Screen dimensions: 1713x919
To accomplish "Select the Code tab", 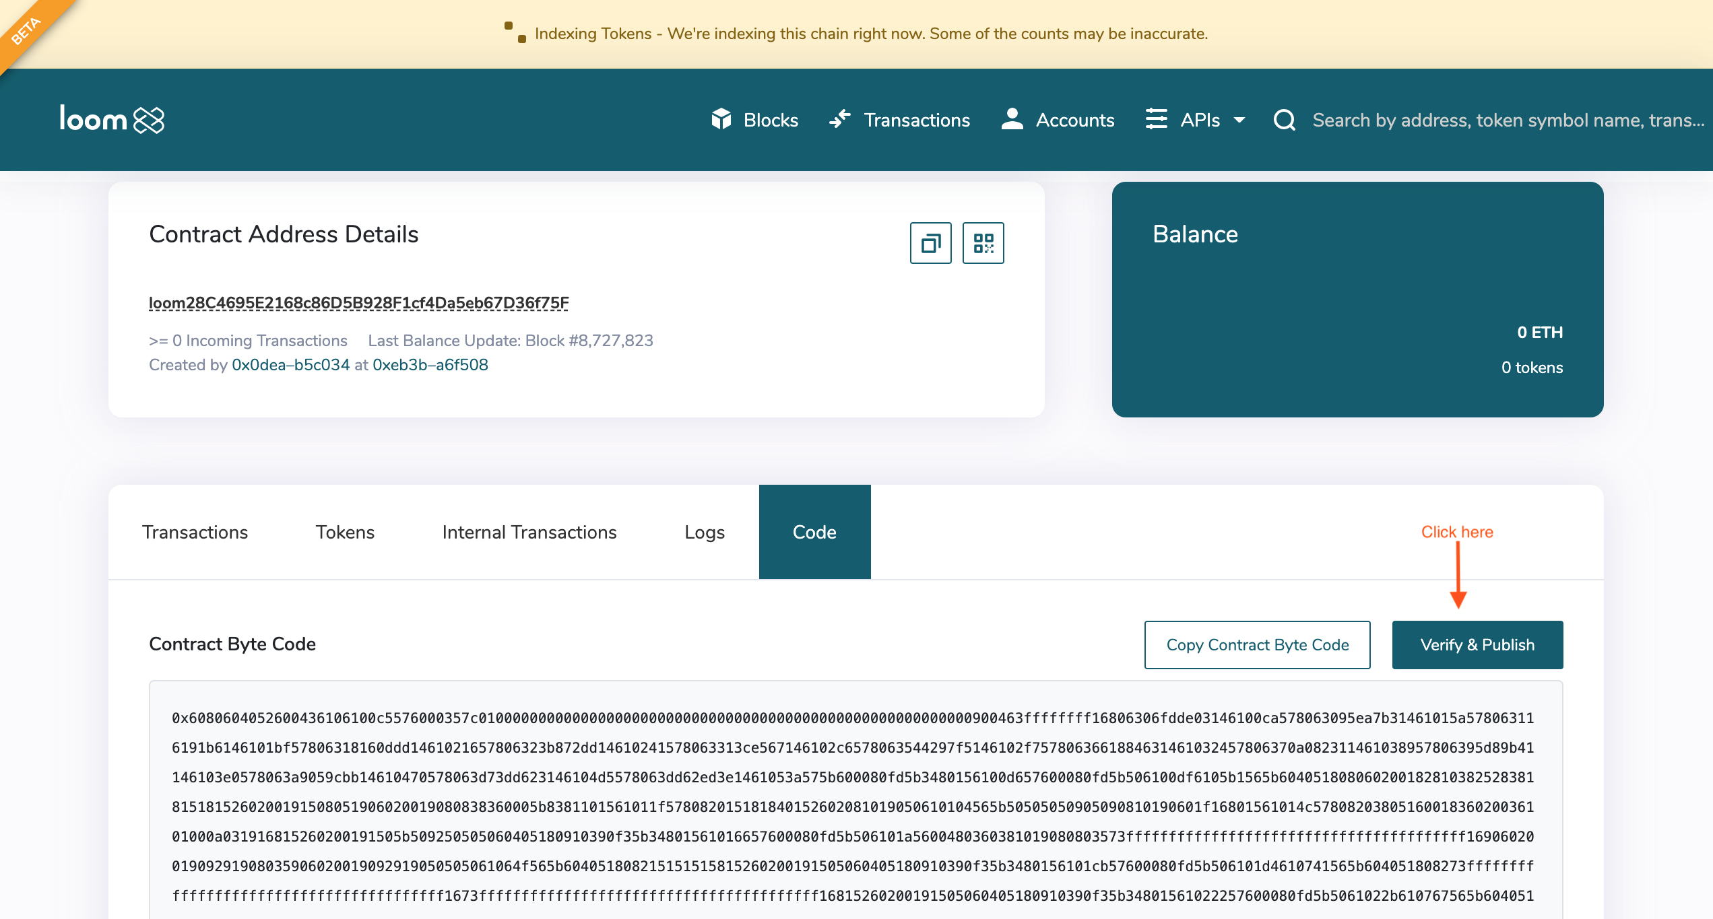I will [815, 532].
